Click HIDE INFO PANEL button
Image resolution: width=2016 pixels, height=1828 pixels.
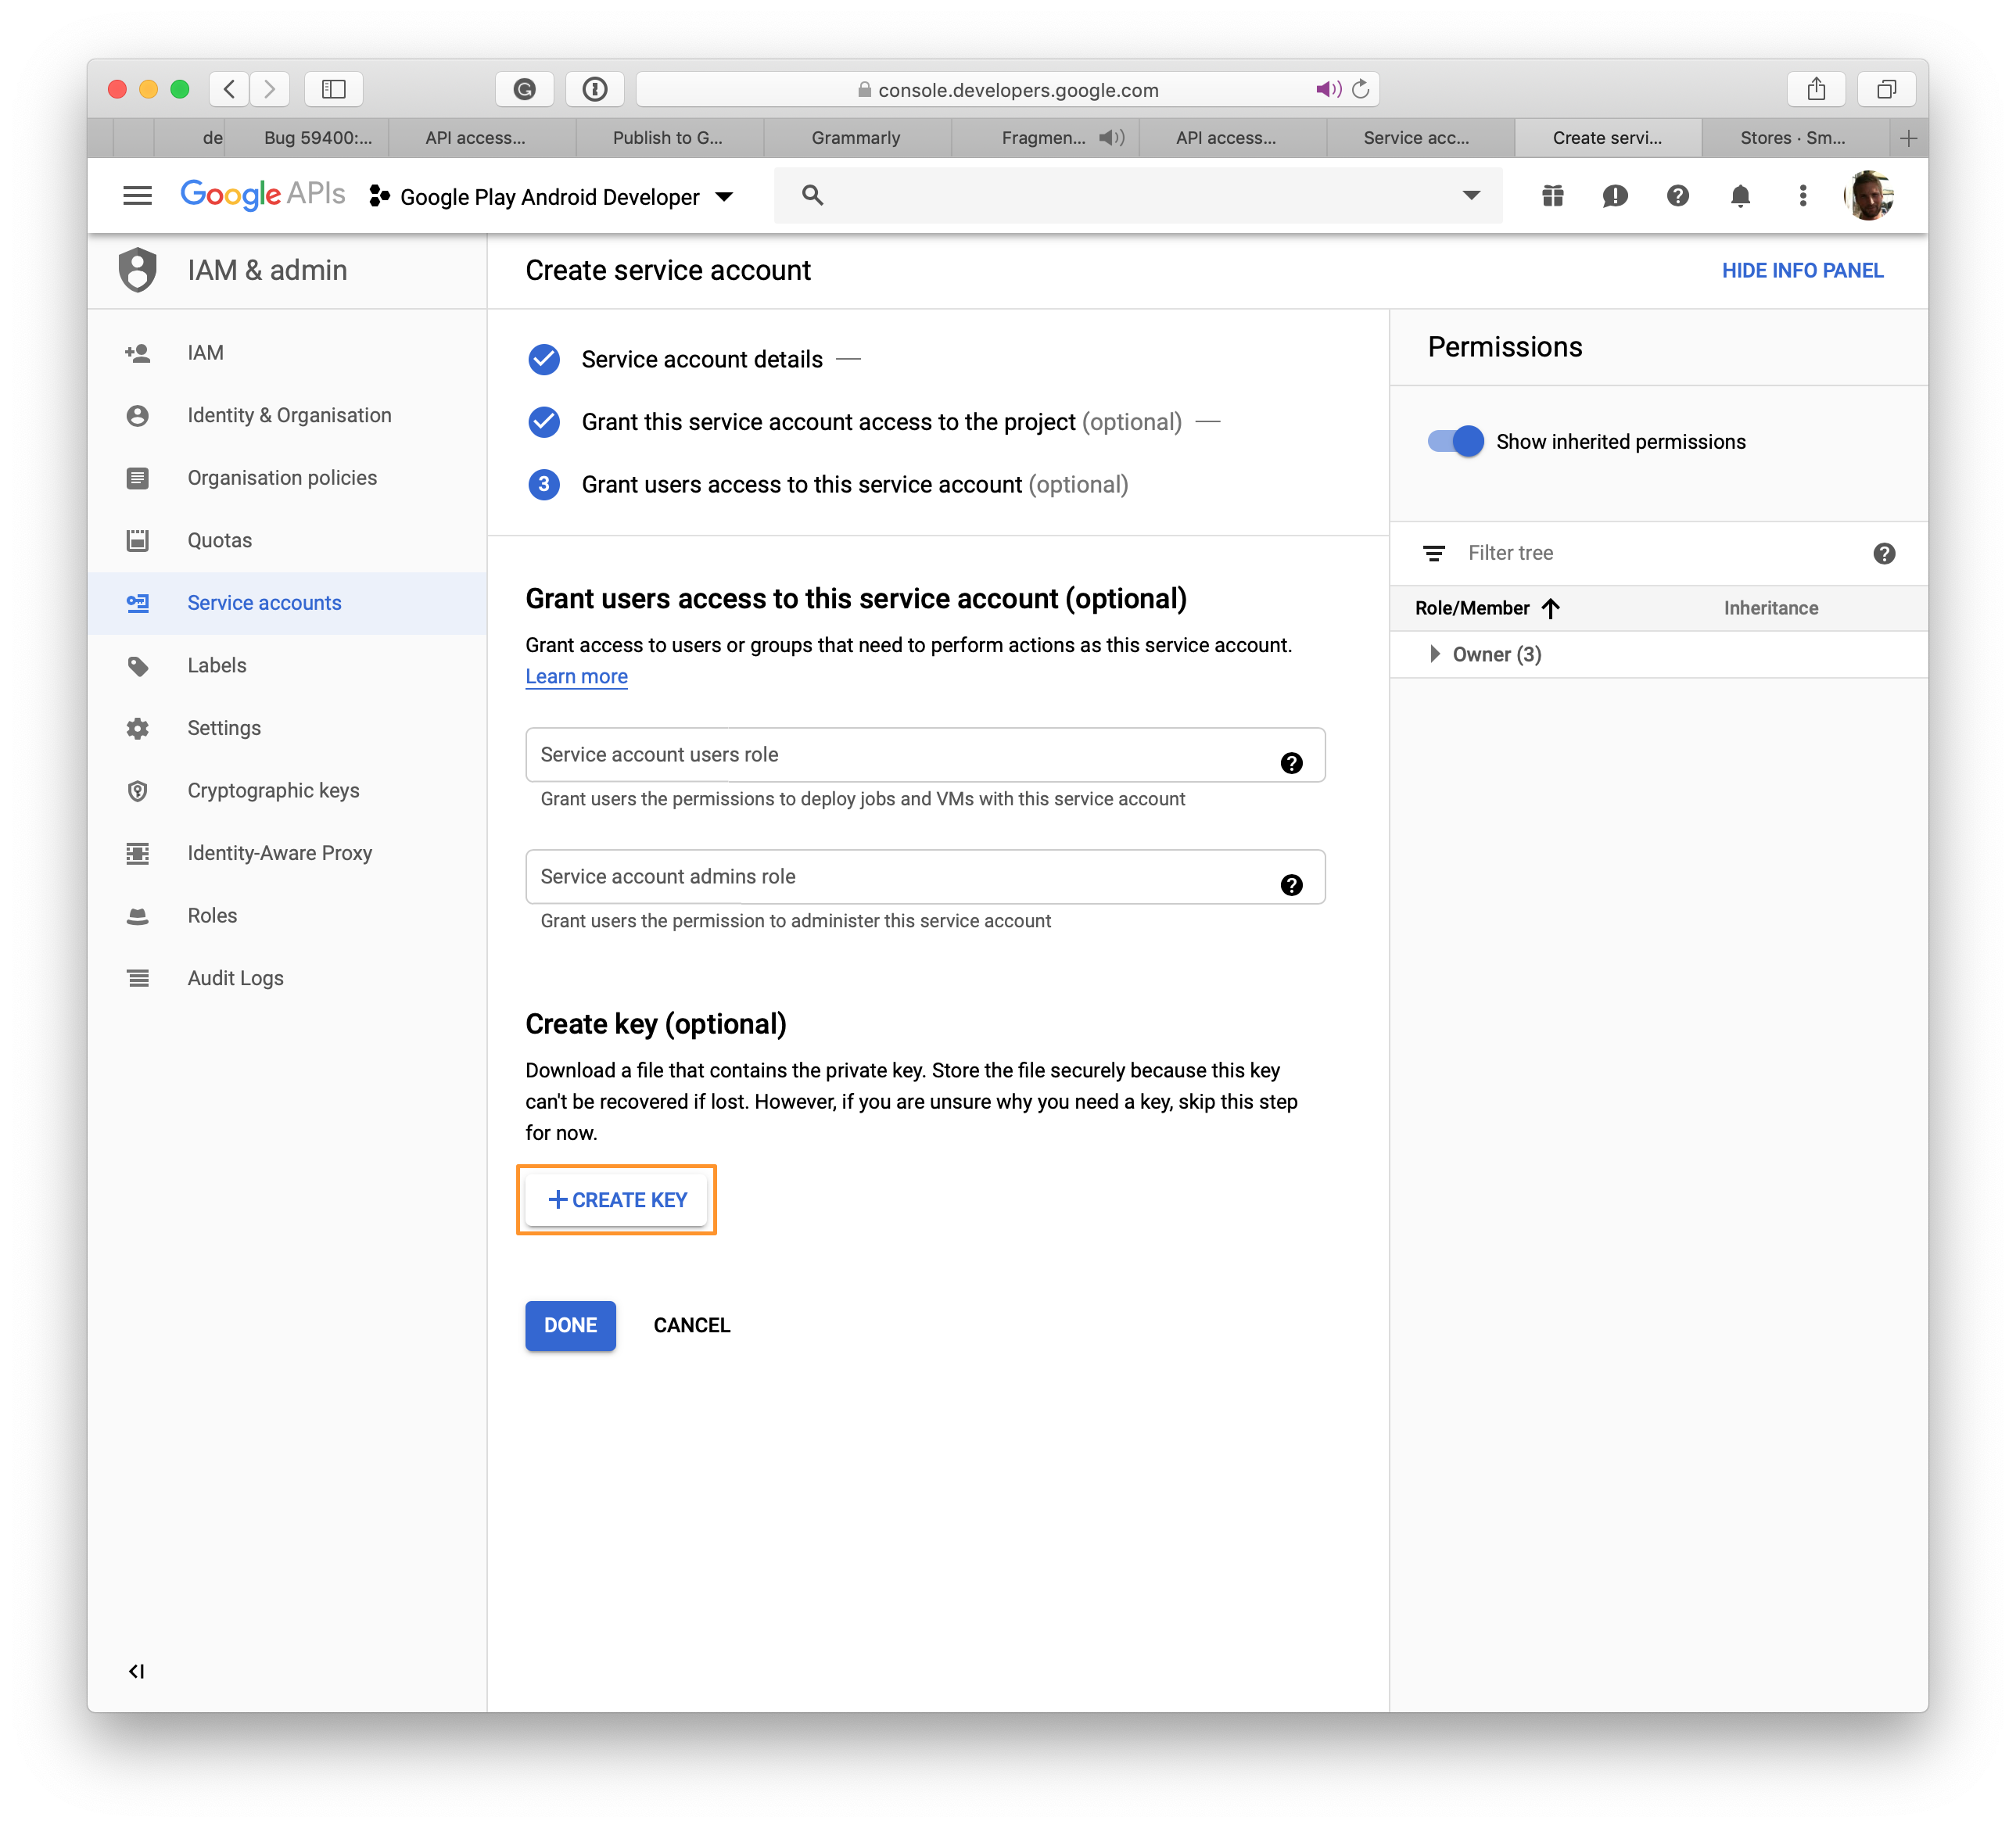1802,271
